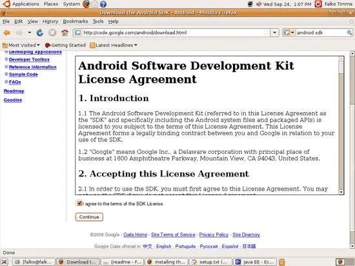Open the Help menu
355x266 pixels.
(x=113, y=21)
